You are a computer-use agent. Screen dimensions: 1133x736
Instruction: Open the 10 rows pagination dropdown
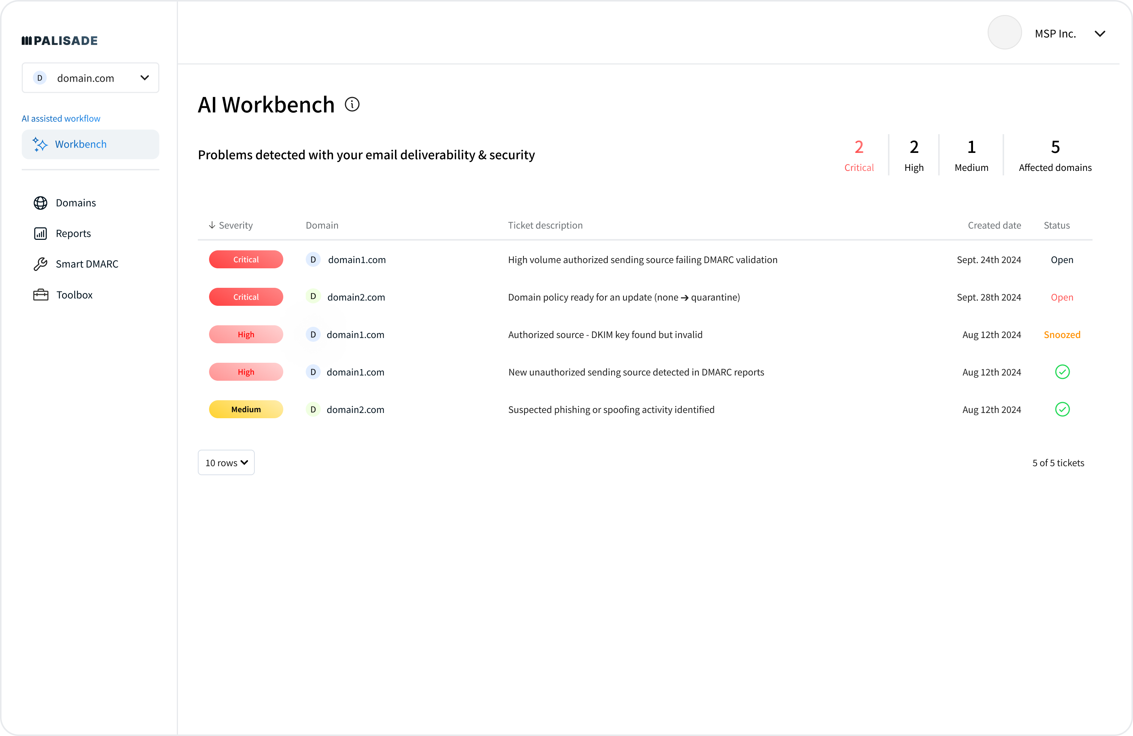pyautogui.click(x=226, y=462)
